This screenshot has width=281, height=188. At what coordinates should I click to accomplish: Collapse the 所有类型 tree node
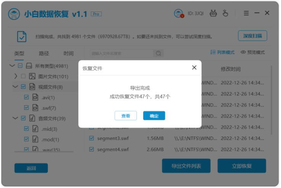[x=12, y=66]
